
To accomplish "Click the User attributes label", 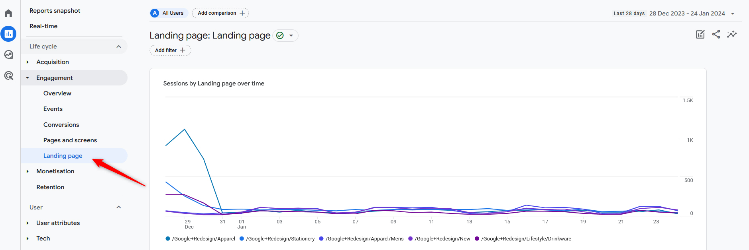I will [x=58, y=223].
